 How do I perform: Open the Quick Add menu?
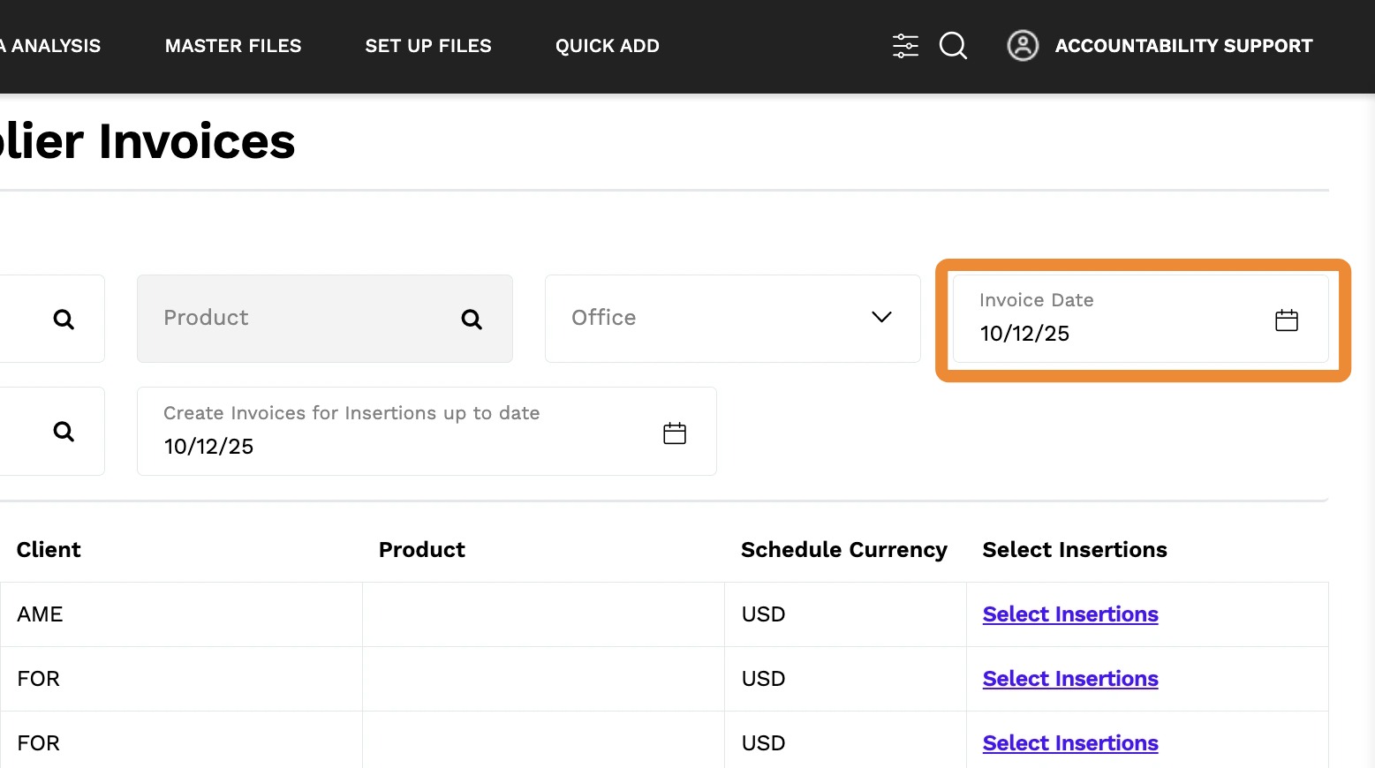click(x=608, y=46)
